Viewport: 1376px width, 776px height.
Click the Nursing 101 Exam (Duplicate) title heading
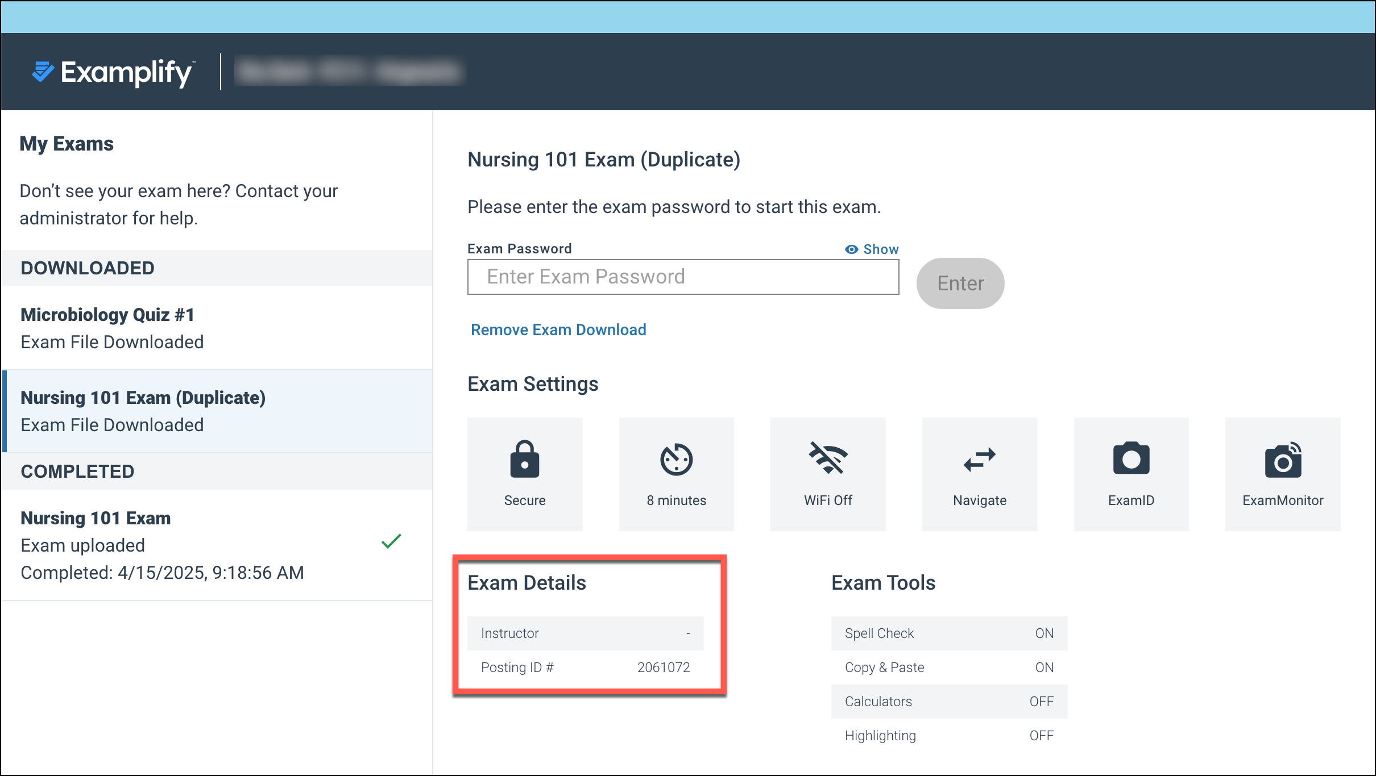[x=604, y=160]
